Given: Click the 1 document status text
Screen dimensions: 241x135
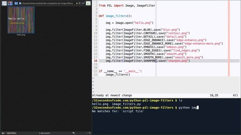Looking at the screenshot, I should point(44,133).
